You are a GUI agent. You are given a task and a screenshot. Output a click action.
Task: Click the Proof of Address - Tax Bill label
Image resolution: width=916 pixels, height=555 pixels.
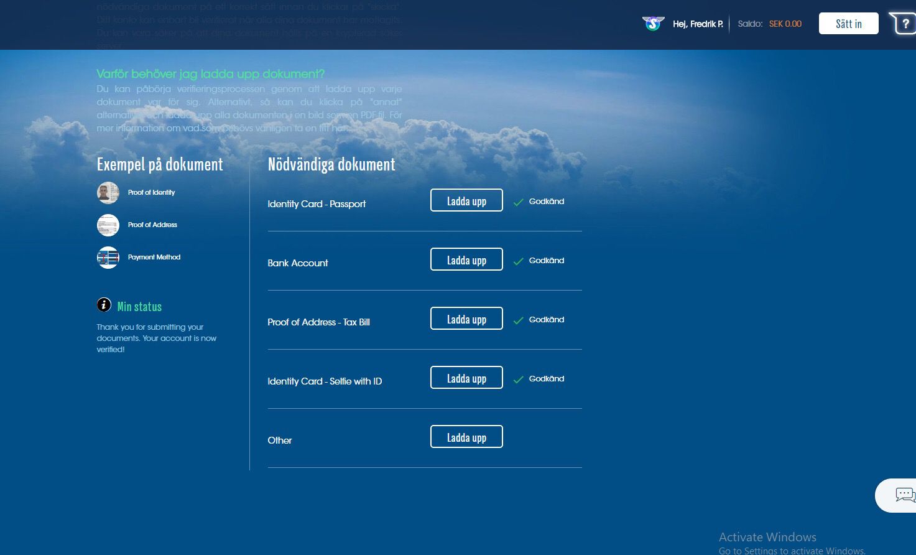coord(319,322)
